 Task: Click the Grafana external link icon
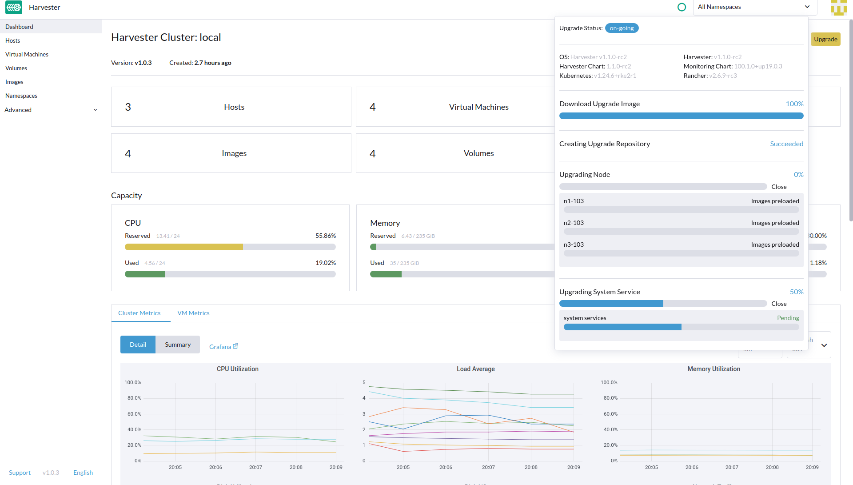235,346
